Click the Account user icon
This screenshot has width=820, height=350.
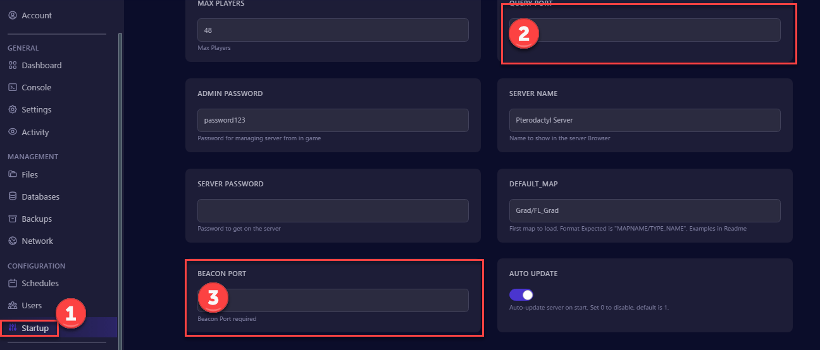pos(13,15)
